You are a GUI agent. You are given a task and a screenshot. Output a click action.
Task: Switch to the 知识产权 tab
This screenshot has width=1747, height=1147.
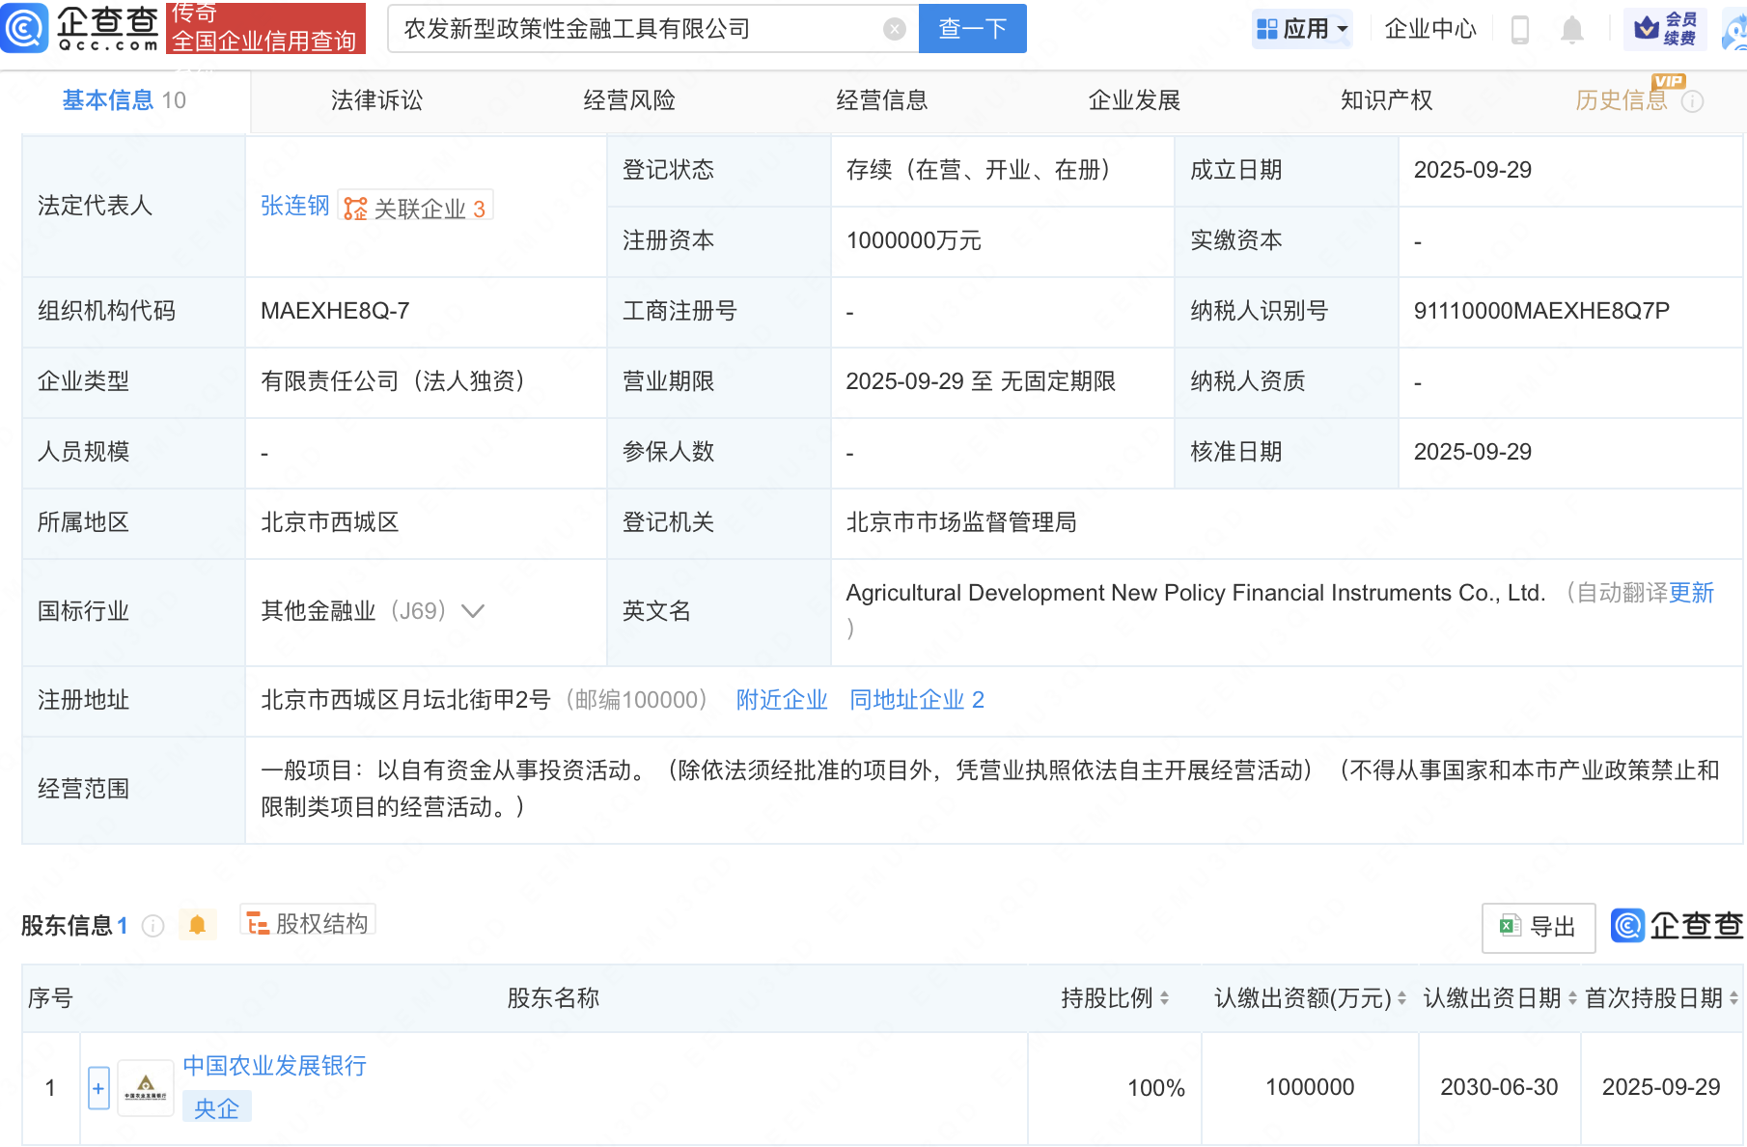tap(1386, 100)
